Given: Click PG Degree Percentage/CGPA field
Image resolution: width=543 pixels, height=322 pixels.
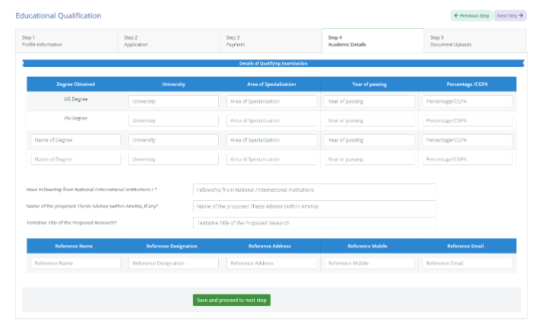Looking at the screenshot, I should point(467,120).
